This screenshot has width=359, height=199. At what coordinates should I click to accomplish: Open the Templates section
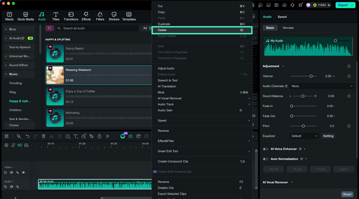coord(129,16)
